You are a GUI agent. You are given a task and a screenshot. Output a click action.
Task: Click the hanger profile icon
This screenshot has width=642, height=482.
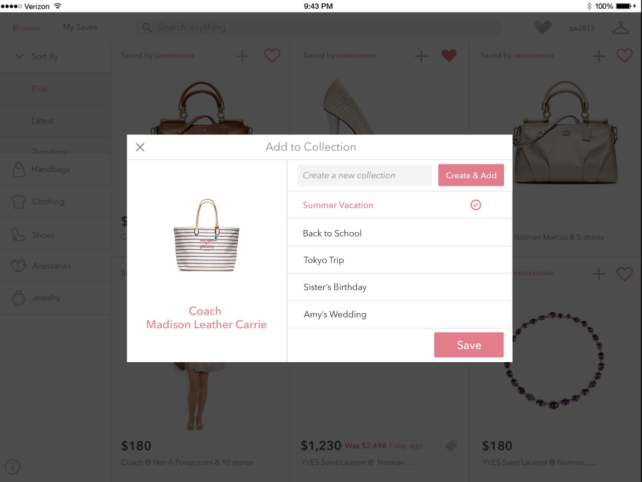tap(620, 28)
